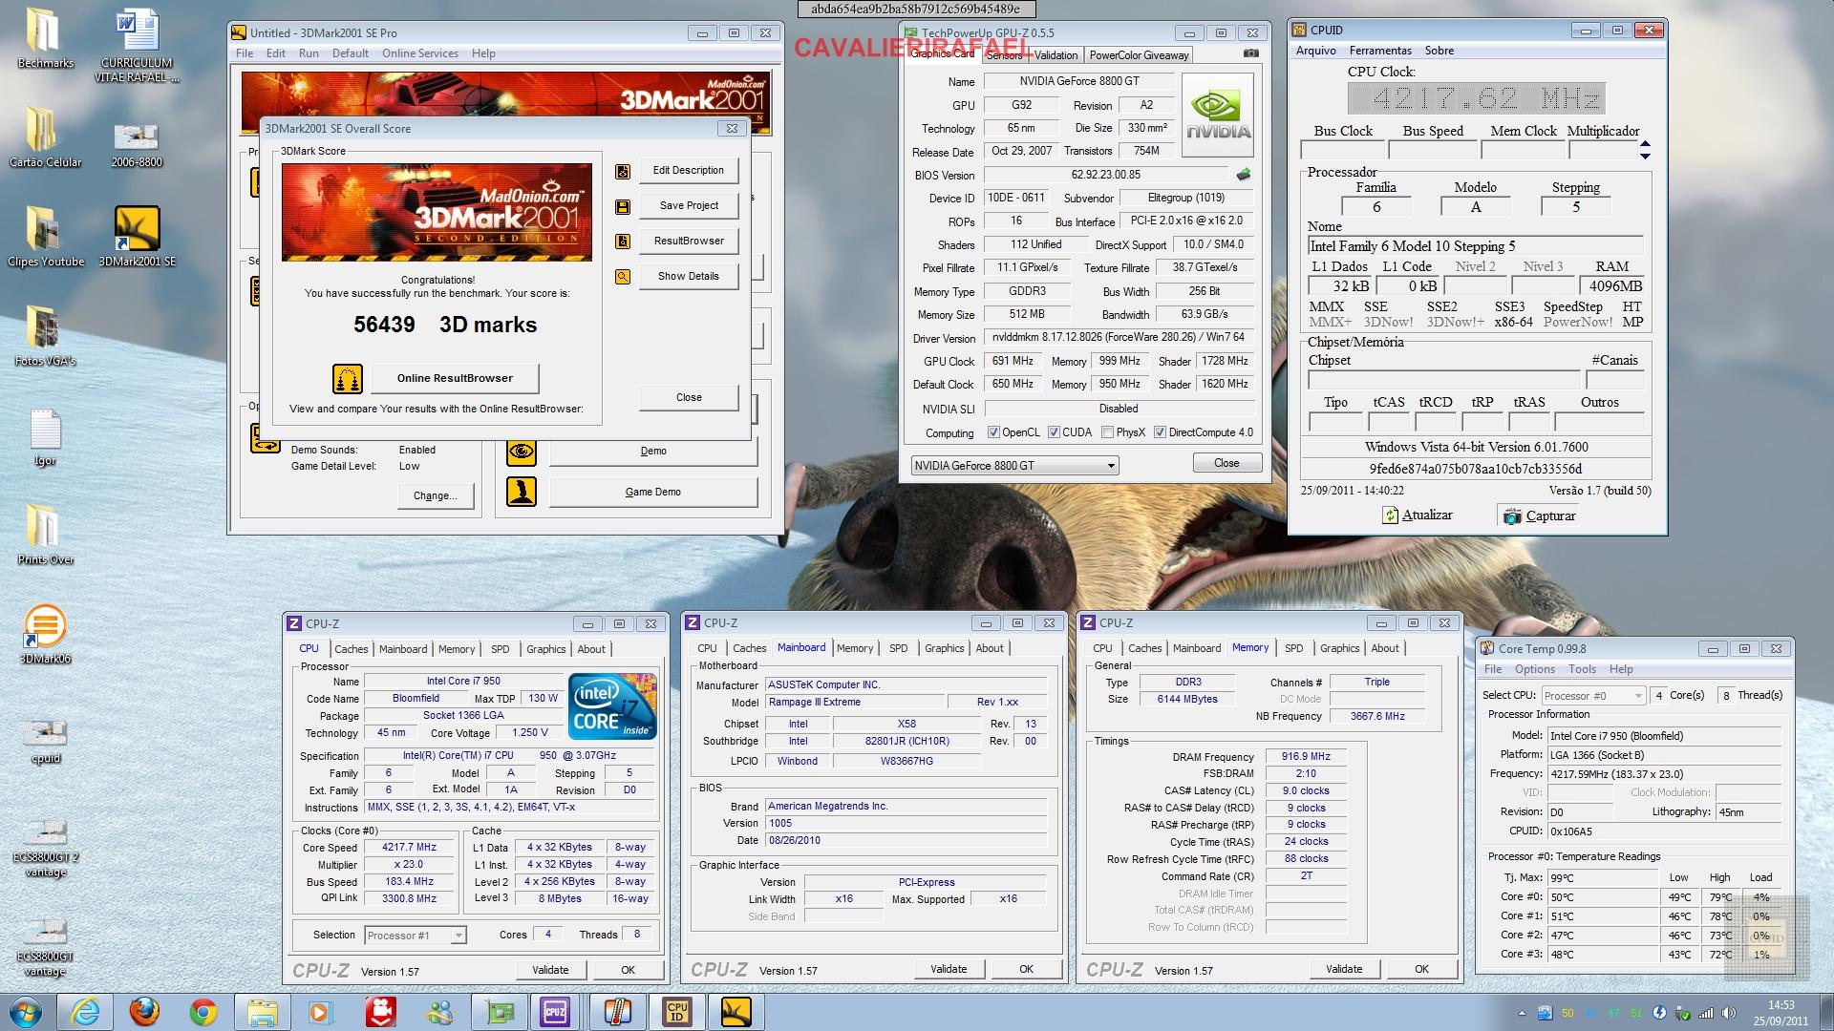Image resolution: width=1834 pixels, height=1031 pixels.
Task: Click the Show Details magnifier icon
Action: tap(623, 277)
